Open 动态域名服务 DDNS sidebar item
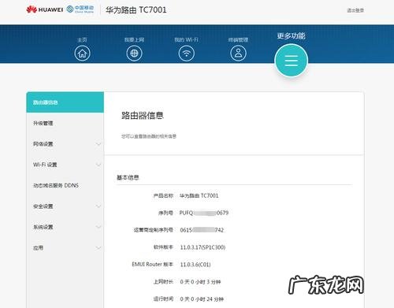The height and width of the screenshot is (308, 394). point(65,185)
